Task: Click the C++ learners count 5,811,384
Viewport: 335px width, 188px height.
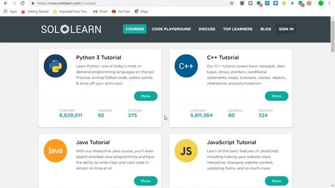Action: tap(201, 115)
